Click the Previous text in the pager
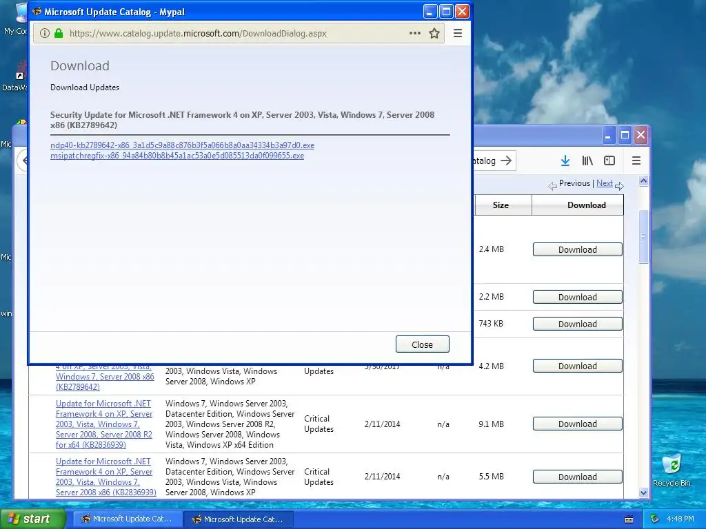Image resolution: width=706 pixels, height=529 pixels. (574, 183)
